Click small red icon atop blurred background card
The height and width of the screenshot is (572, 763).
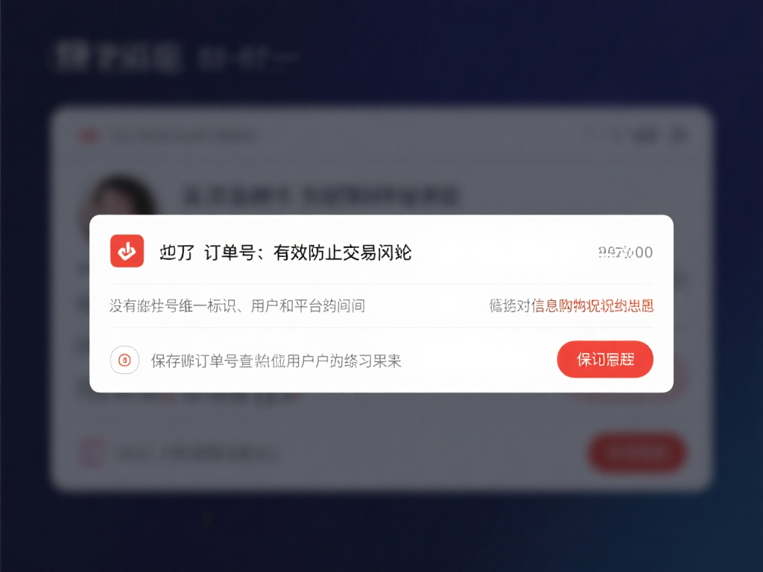89,136
